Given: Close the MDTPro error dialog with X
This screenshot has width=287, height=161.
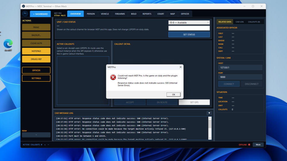Looking at the screenshot, I should (x=181, y=67).
